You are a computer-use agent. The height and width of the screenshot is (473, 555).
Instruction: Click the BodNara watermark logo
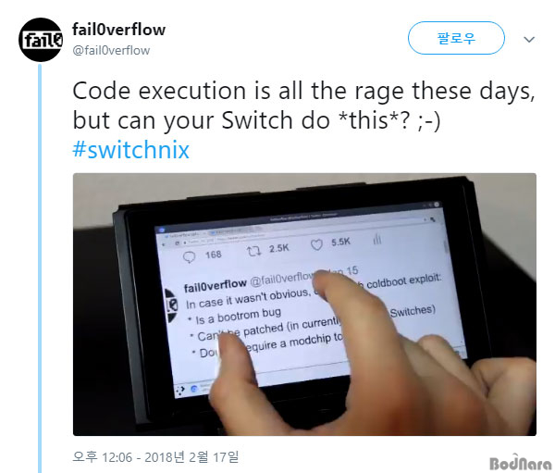[x=520, y=463]
